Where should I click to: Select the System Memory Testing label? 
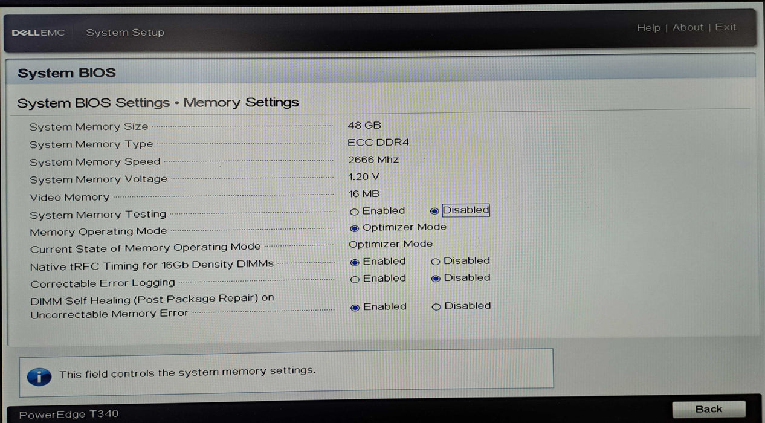click(98, 215)
